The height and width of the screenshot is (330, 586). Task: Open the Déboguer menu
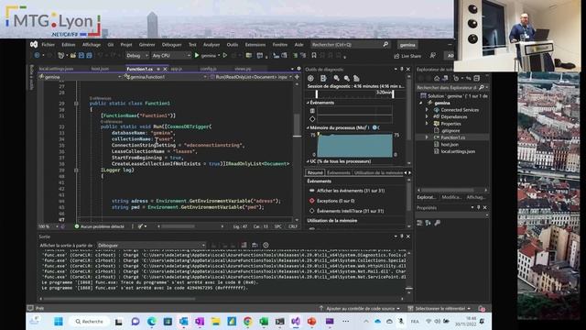(171, 45)
